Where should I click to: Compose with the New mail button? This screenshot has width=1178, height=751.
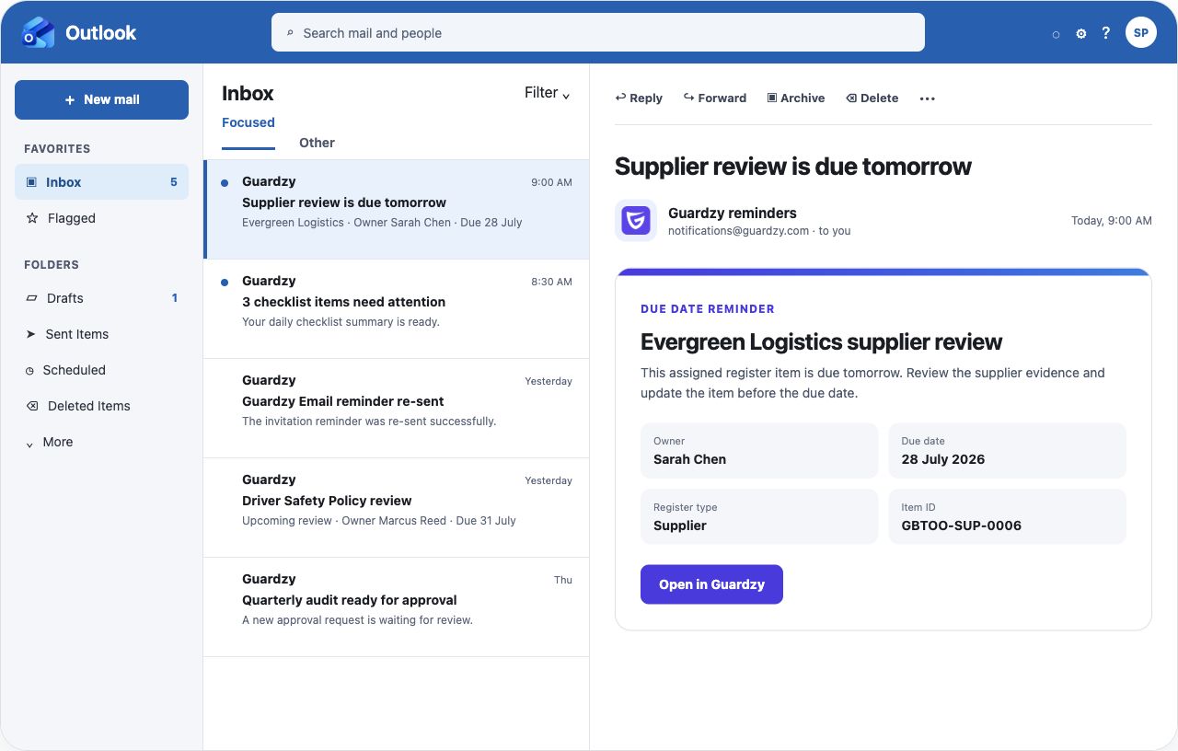click(x=101, y=99)
